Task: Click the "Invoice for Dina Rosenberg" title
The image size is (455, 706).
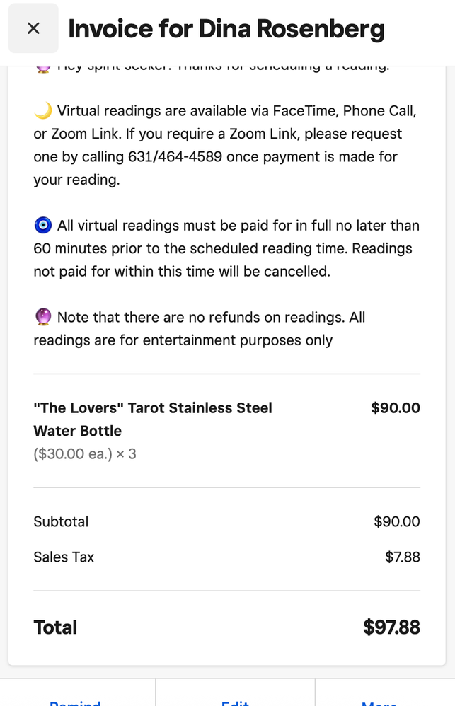Action: click(226, 29)
